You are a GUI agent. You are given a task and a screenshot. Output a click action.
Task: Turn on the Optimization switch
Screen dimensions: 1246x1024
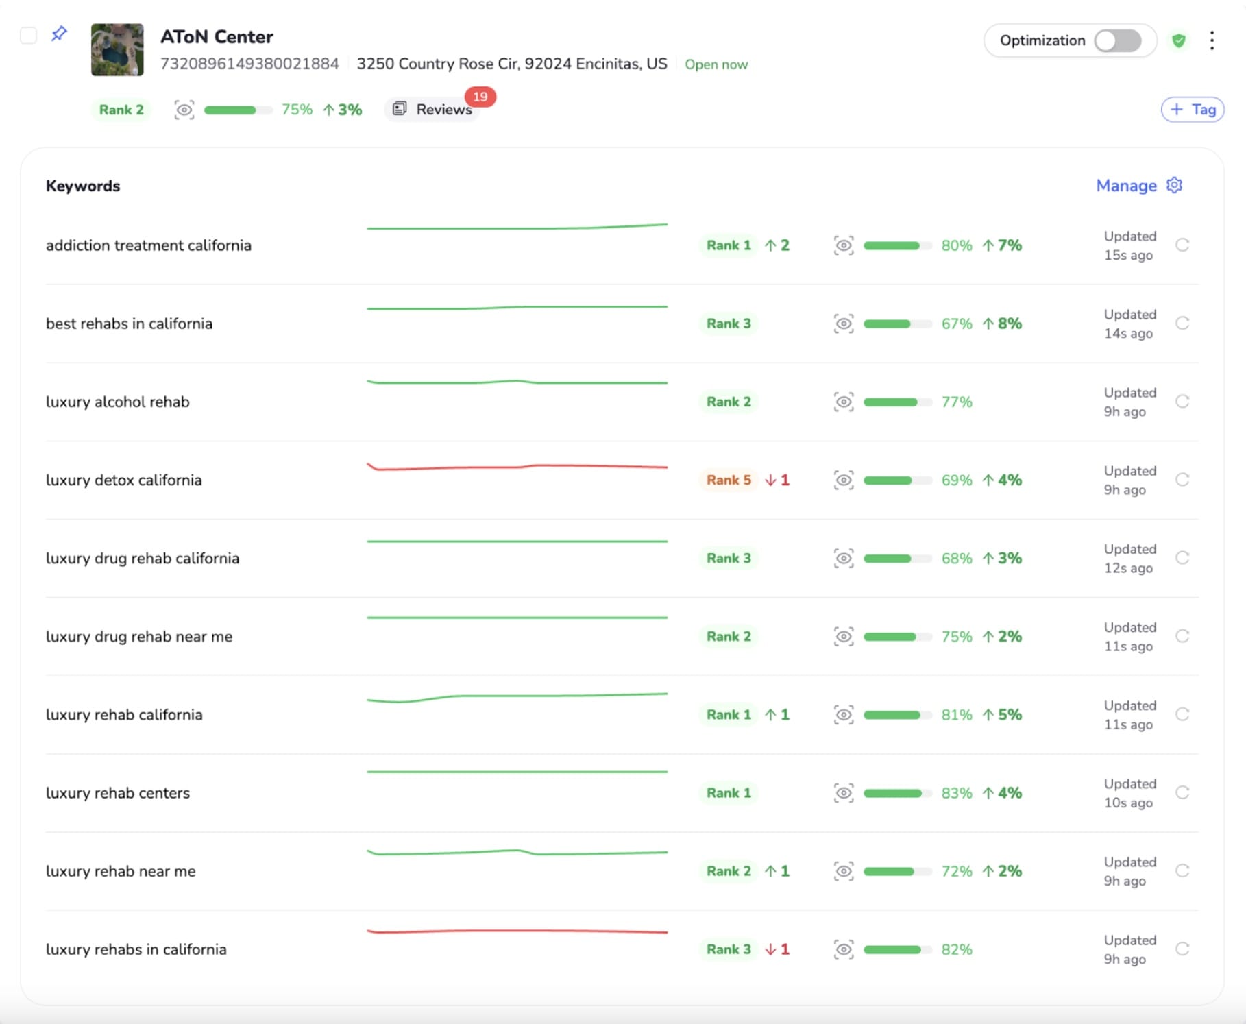coord(1117,40)
